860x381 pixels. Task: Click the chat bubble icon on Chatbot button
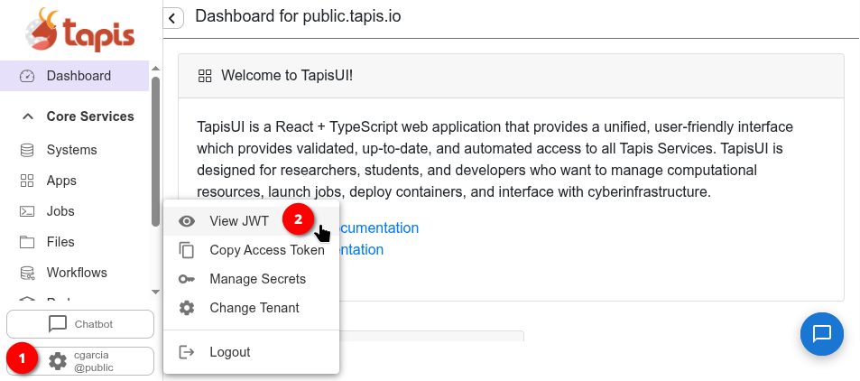point(58,324)
